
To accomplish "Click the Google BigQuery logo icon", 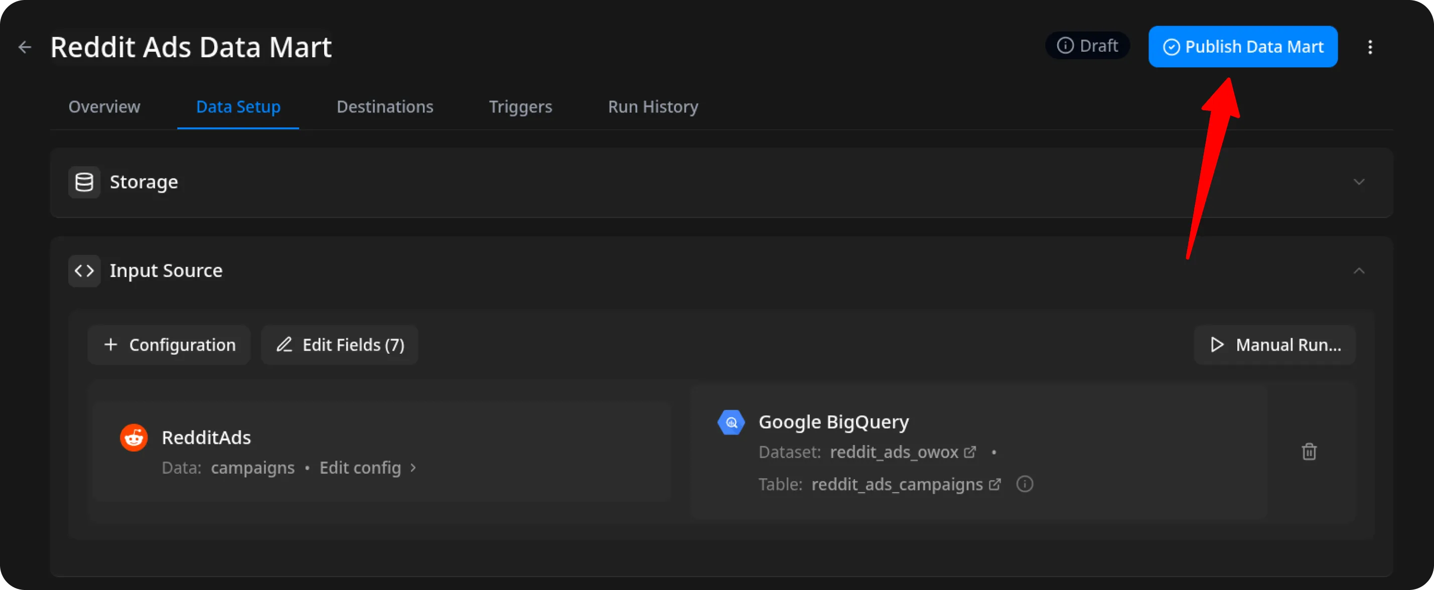I will pos(731,422).
